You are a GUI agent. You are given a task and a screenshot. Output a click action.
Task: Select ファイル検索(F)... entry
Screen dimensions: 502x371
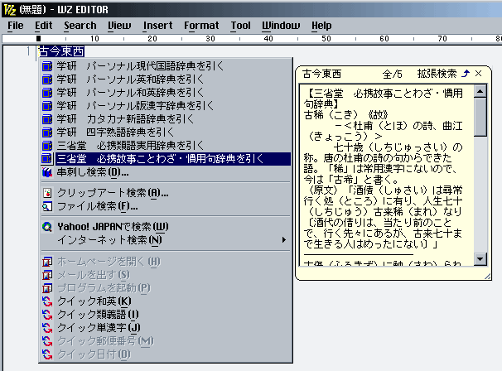(x=166, y=206)
